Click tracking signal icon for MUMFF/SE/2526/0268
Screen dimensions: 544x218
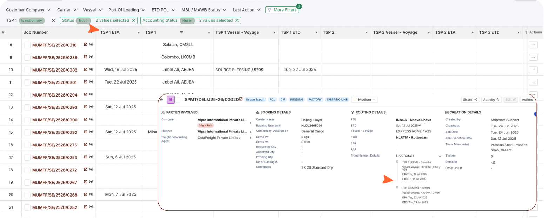91,195
